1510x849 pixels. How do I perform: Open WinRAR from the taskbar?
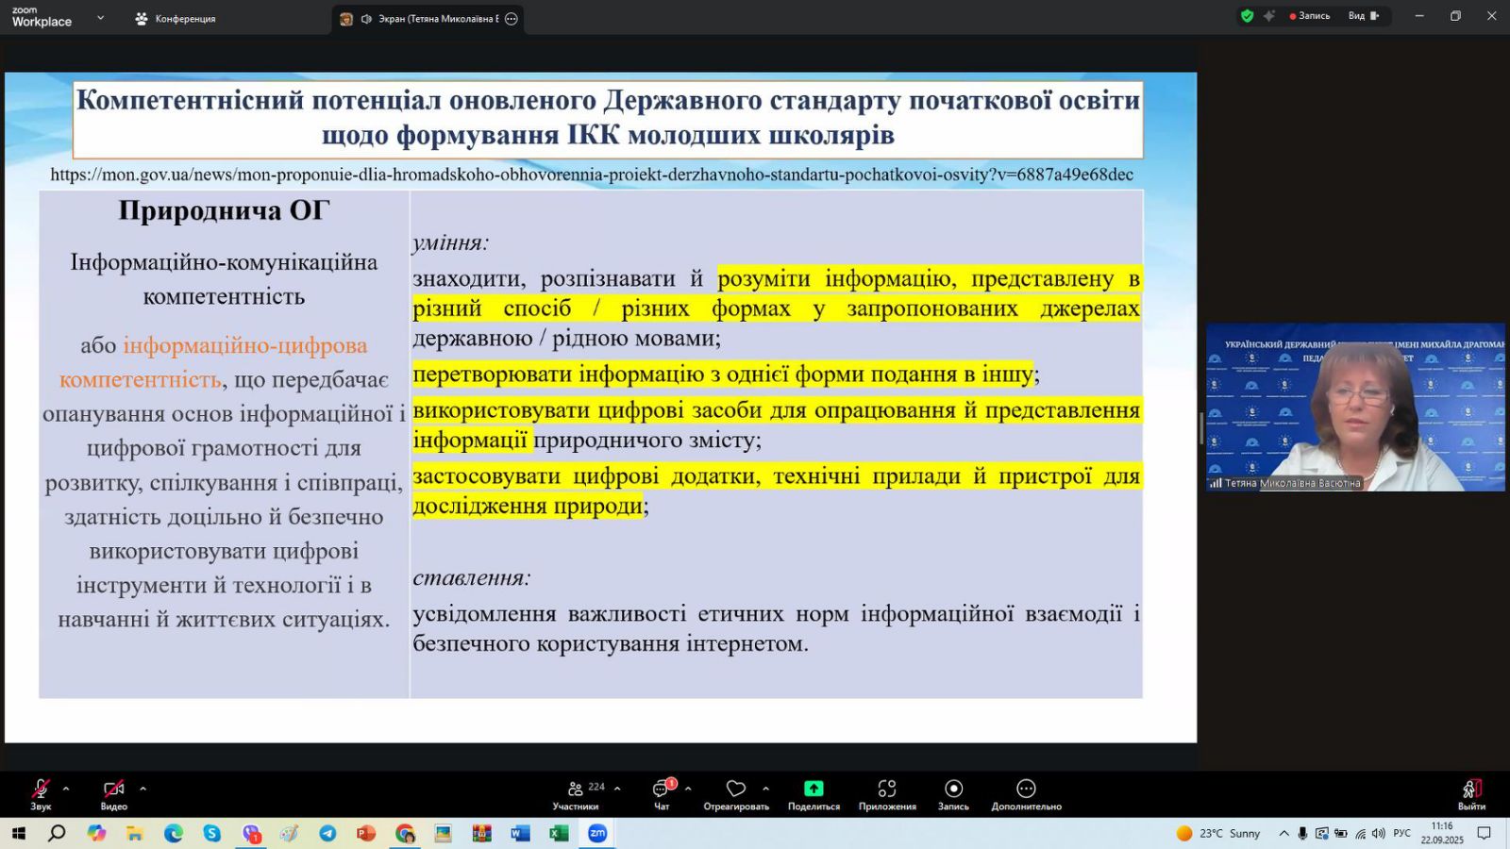(482, 833)
